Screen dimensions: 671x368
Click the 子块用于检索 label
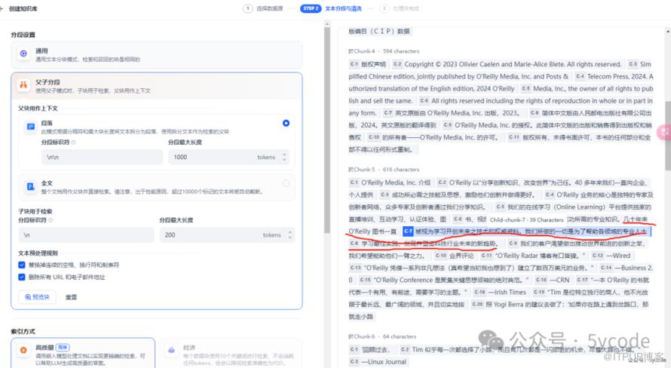35,211
